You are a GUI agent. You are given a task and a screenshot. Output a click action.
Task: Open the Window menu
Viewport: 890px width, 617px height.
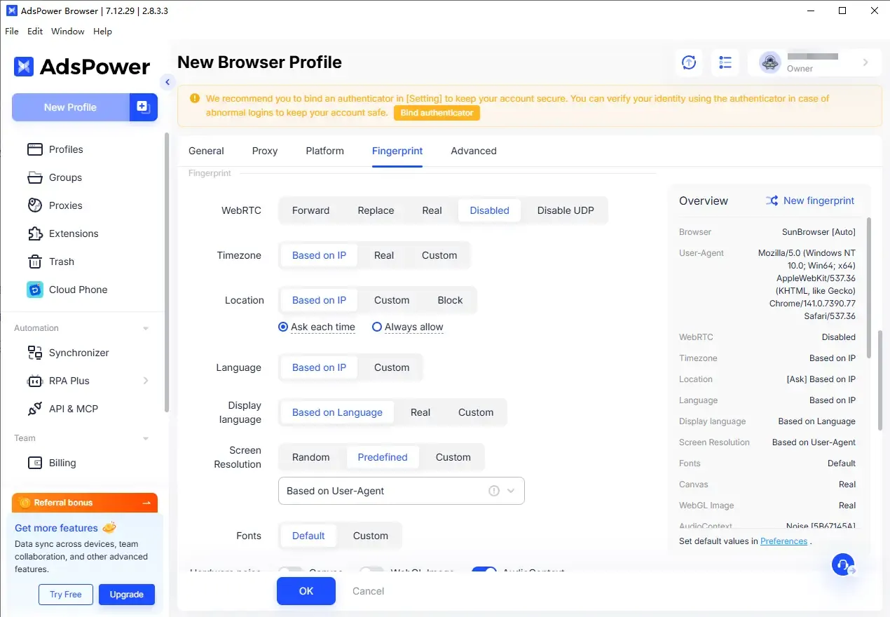(68, 32)
